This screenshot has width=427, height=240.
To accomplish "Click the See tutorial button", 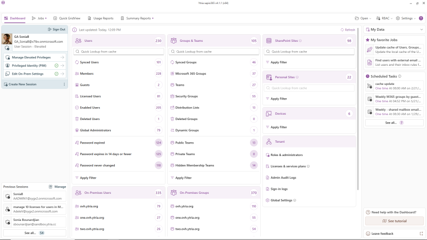I will click(394, 221).
